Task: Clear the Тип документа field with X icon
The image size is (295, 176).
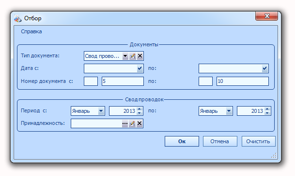Action: coord(140,56)
